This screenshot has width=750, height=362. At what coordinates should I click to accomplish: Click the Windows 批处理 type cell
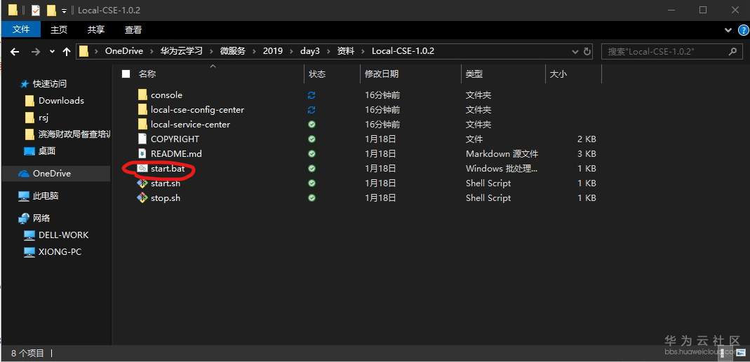coord(501,169)
